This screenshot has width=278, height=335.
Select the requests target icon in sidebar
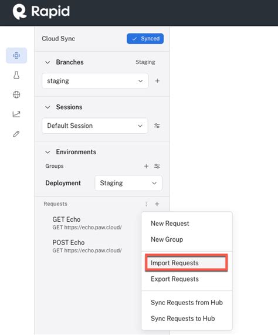16,56
